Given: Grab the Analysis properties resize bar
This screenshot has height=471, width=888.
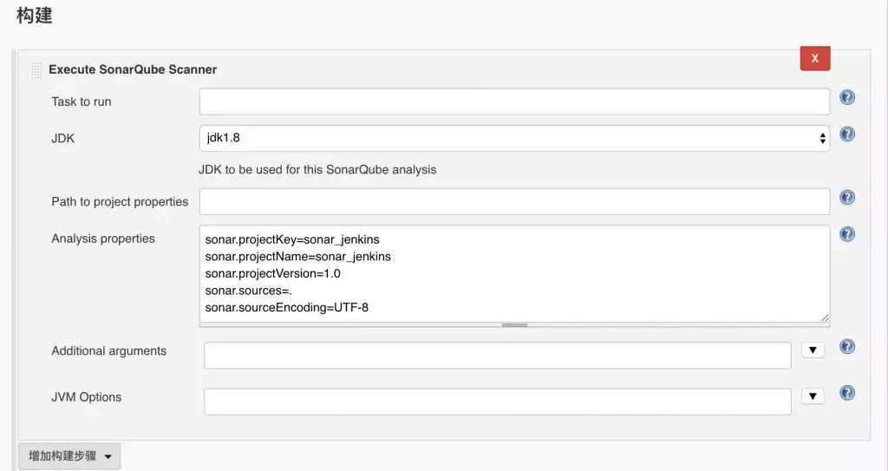Looking at the screenshot, I should [514, 325].
